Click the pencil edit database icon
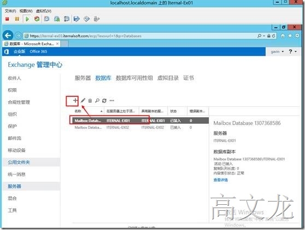 [x=83, y=101]
